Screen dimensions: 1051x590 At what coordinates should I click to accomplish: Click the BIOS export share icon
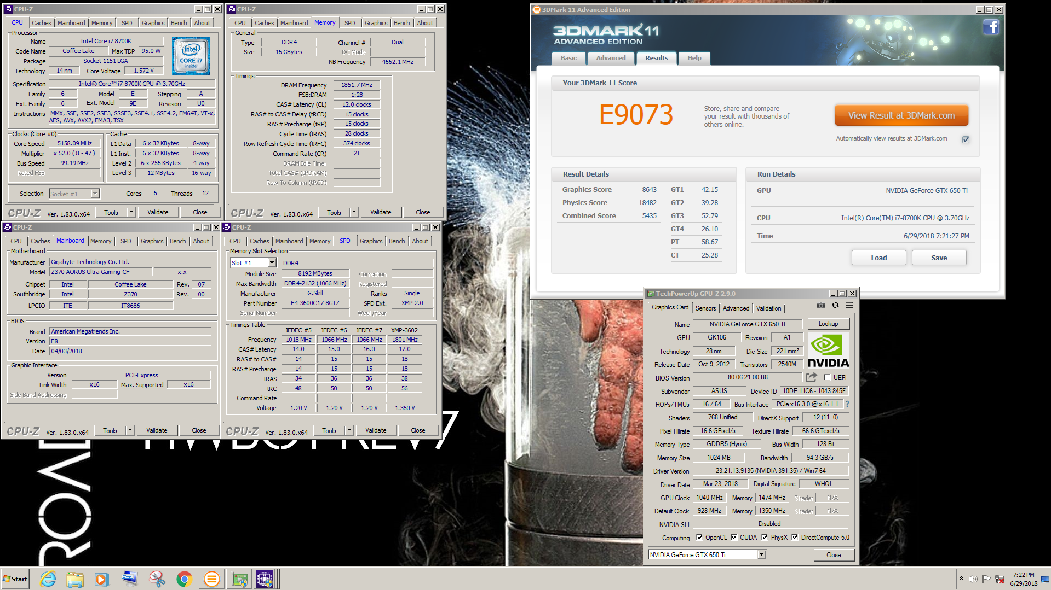(811, 377)
